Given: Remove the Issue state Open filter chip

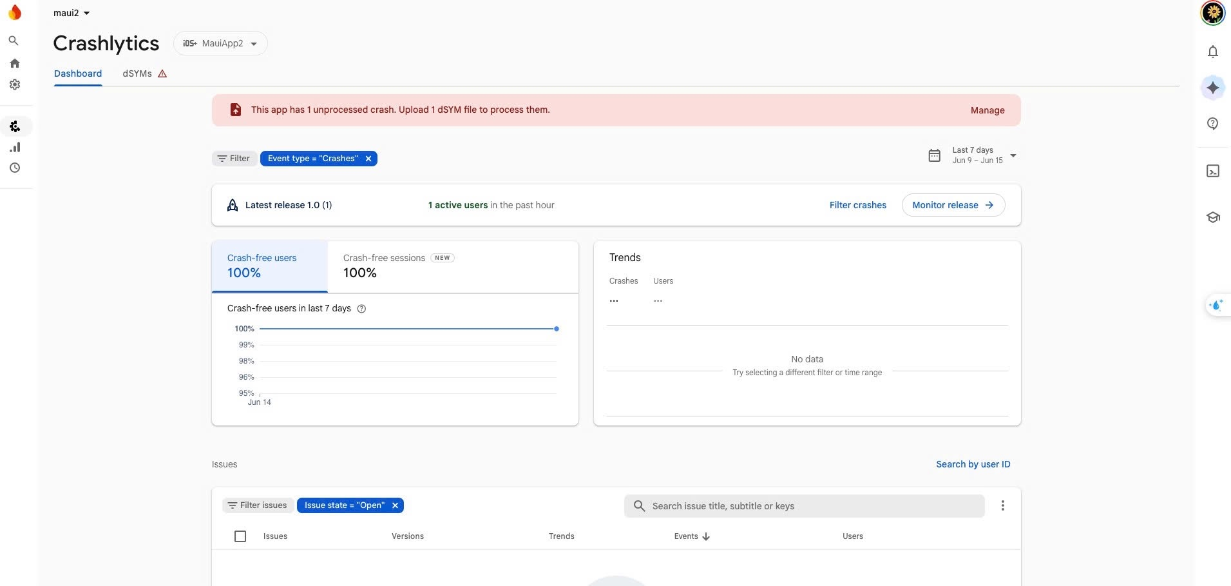Looking at the screenshot, I should click(x=395, y=505).
